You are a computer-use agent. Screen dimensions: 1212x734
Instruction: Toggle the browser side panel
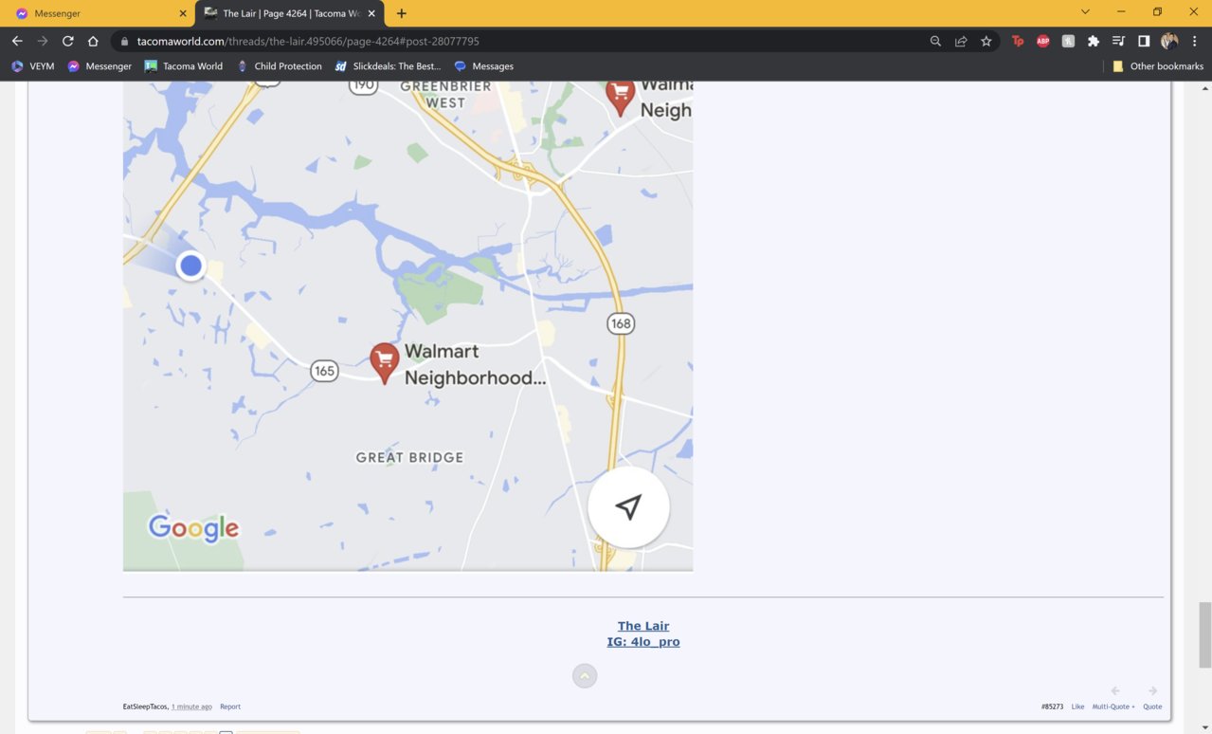coord(1144,41)
